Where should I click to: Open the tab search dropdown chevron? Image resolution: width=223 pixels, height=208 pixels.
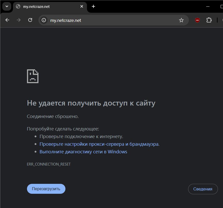(x=7, y=6)
